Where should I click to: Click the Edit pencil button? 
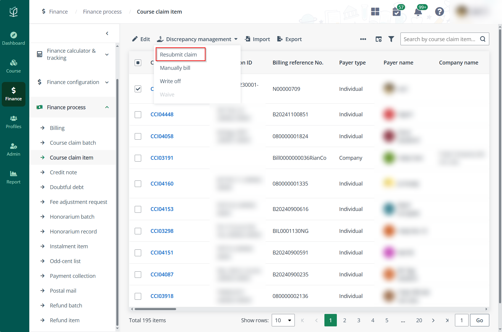point(141,39)
